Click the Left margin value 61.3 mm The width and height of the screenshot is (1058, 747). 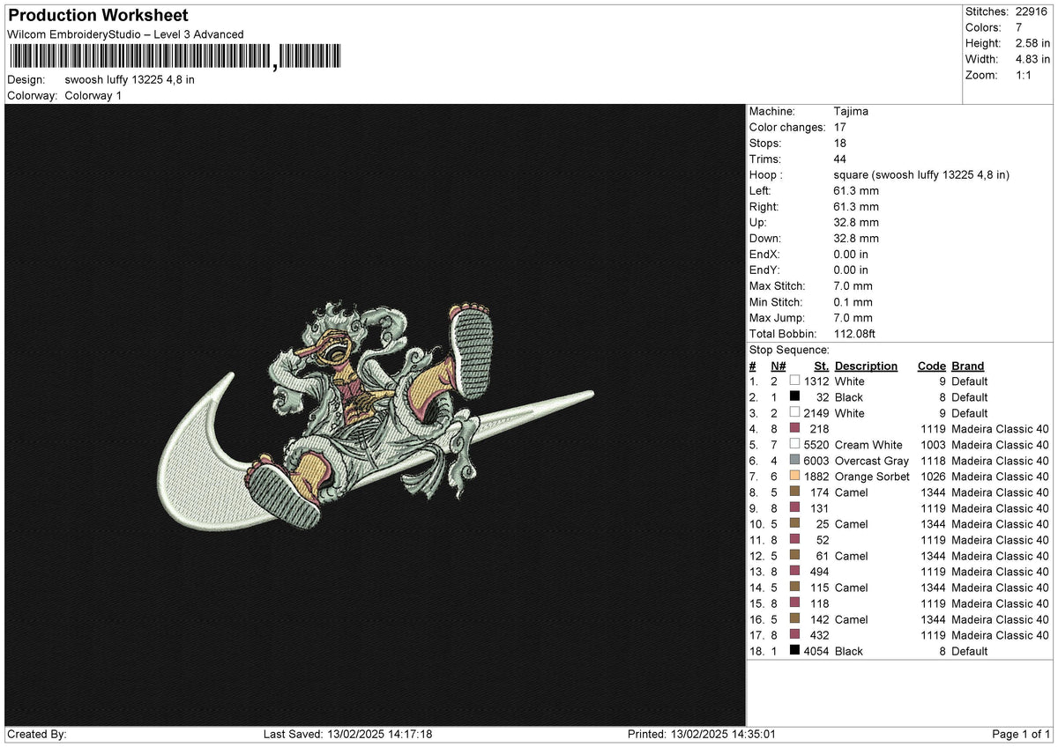856,191
